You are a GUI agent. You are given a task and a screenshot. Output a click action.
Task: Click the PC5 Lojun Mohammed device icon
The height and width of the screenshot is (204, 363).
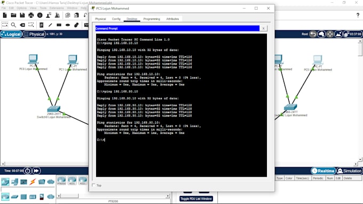[x=318, y=60]
